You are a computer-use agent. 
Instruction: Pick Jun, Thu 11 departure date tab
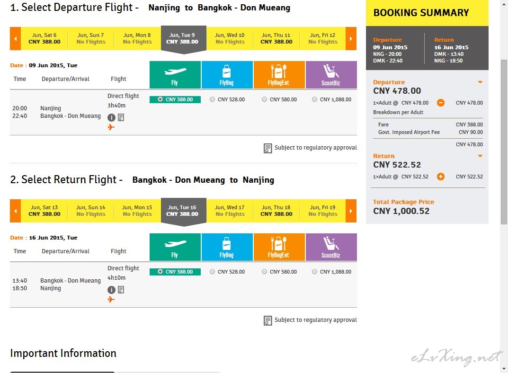[x=276, y=38]
